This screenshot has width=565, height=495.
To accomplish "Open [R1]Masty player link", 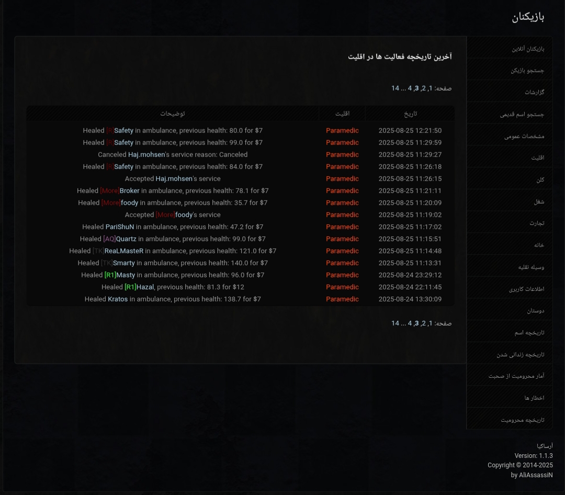I will point(120,275).
